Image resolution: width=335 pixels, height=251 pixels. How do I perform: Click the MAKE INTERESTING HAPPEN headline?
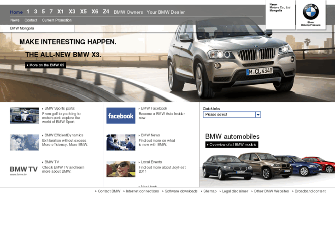click(68, 42)
